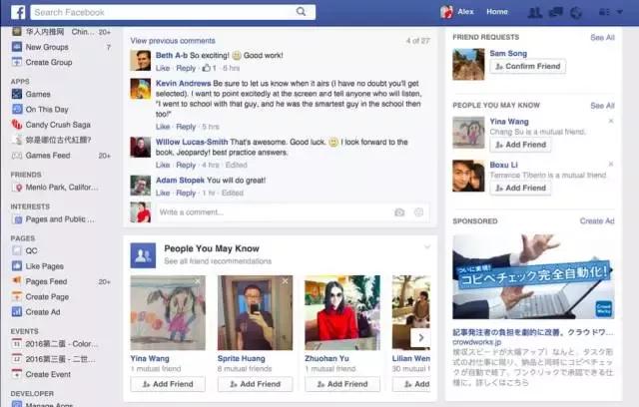This screenshot has height=407, width=639.
Task: Click People You May Know card icon
Action: (143, 255)
